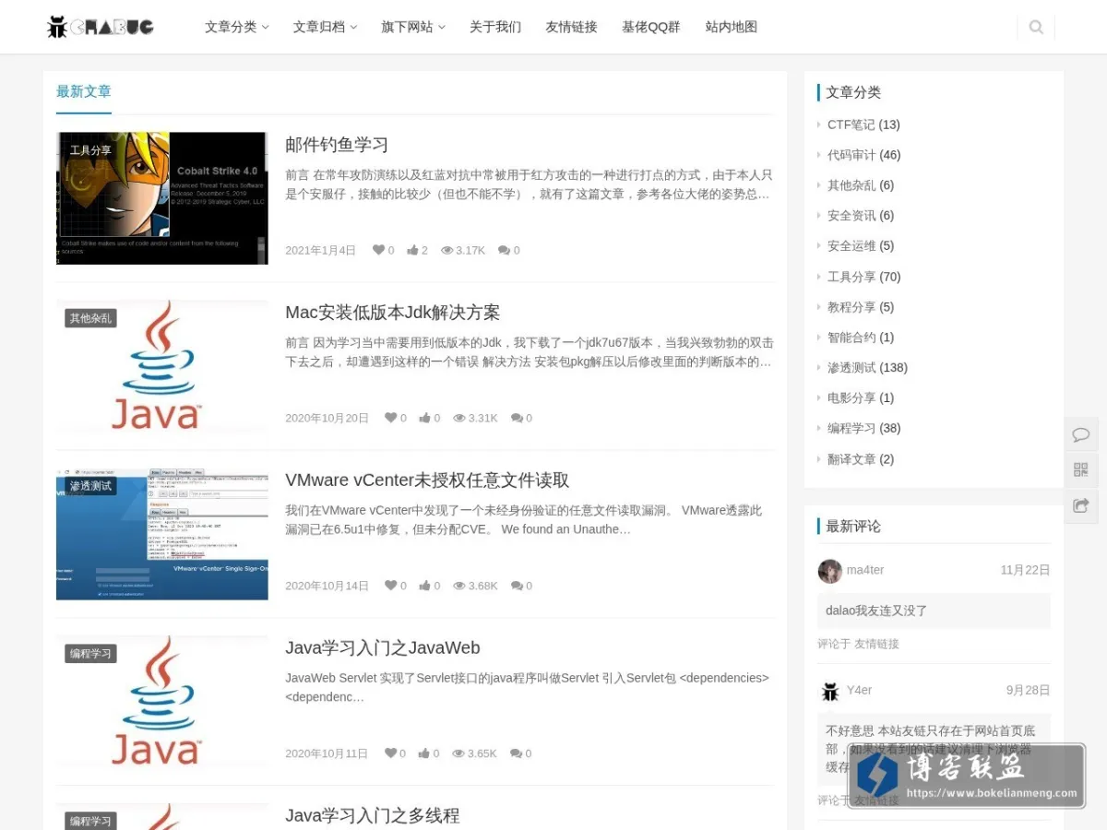Open the 安全资讯 category
The width and height of the screenshot is (1107, 830).
(x=851, y=215)
